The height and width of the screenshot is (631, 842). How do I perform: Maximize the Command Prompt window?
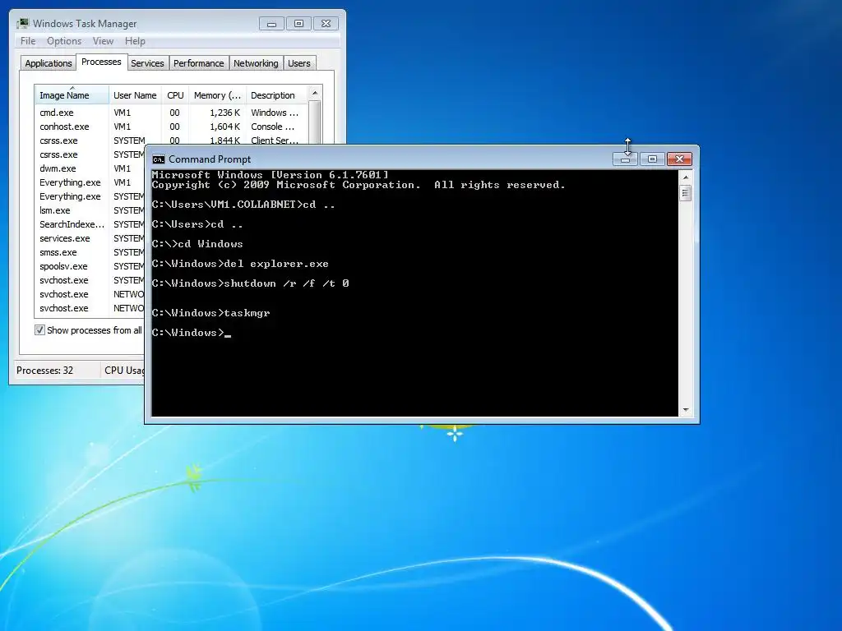click(x=652, y=159)
